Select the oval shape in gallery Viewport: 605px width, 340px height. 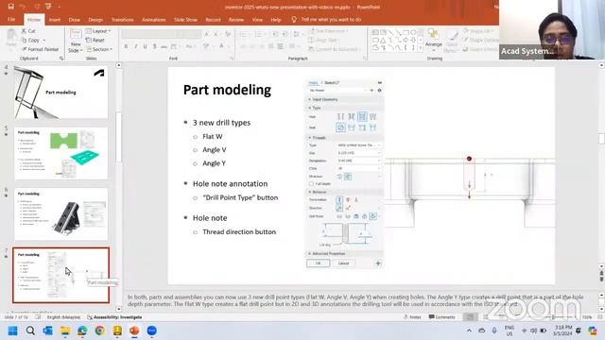click(x=413, y=32)
